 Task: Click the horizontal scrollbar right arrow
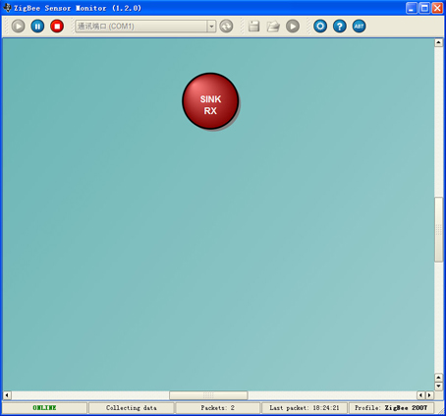click(x=429, y=395)
